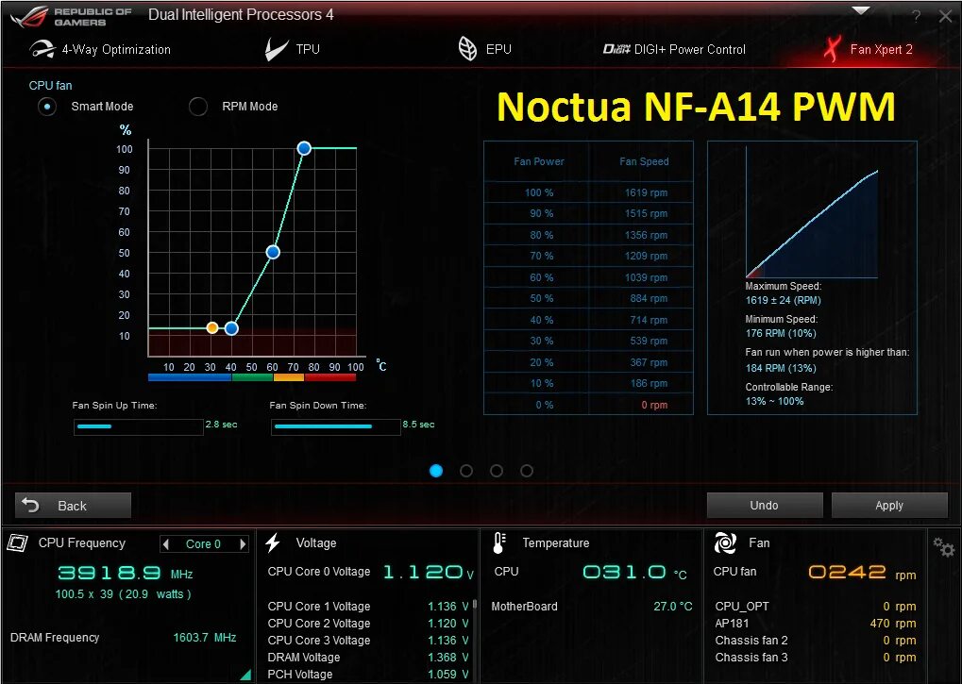Select RPM Mode radio button

pos(197,106)
